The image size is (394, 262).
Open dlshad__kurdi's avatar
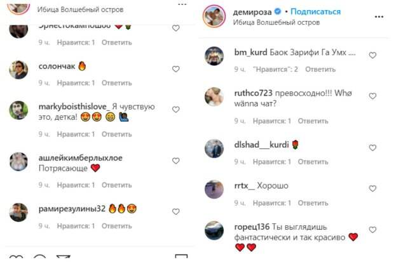(214, 148)
